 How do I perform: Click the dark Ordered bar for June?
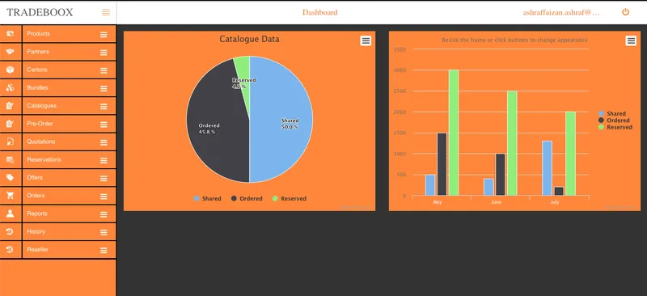(x=500, y=175)
